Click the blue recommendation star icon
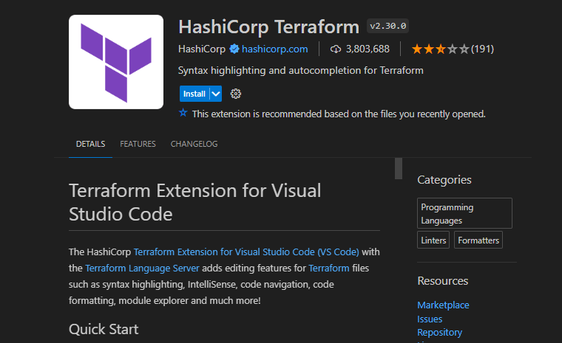Viewport: 562px width, 343px height. tap(183, 113)
